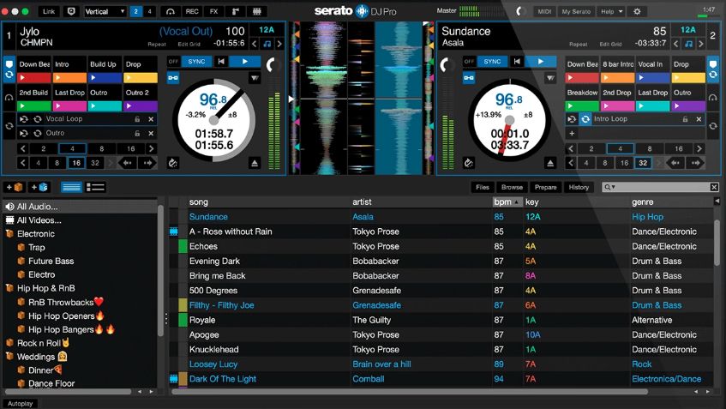The image size is (726, 409).
Task: Turn sync OFF on right deck
Action: [x=469, y=61]
